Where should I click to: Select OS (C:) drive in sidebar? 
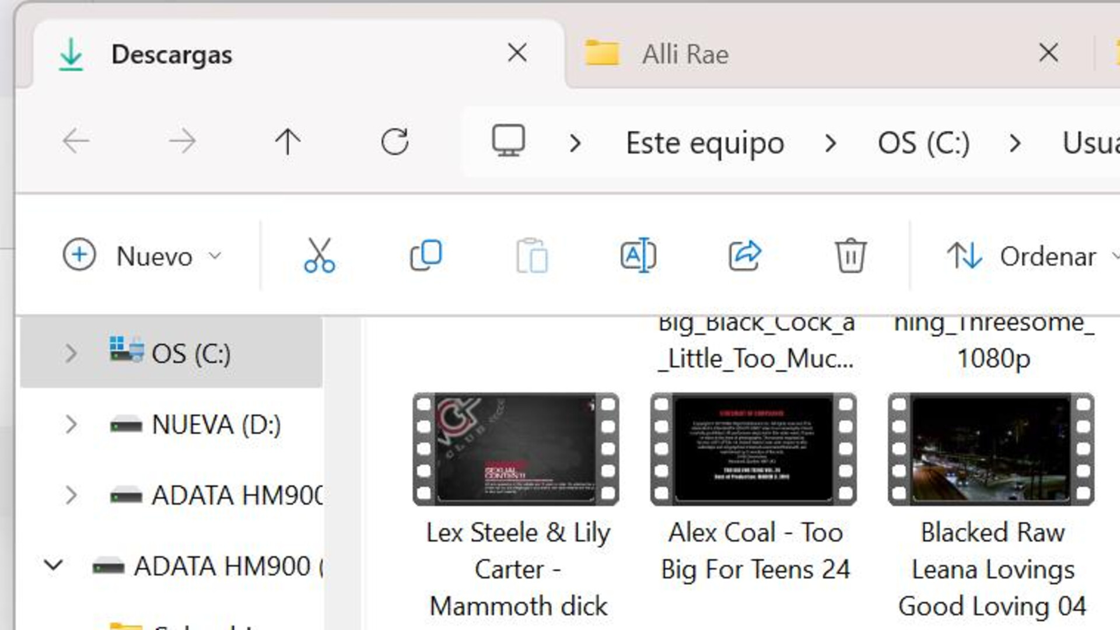point(171,352)
